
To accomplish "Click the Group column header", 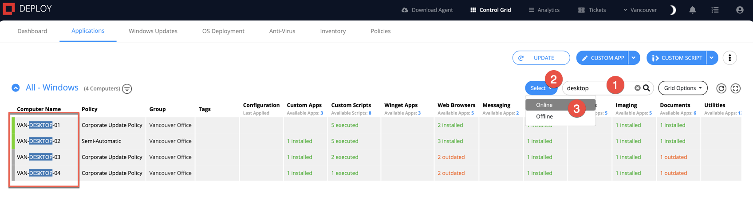I will (158, 109).
